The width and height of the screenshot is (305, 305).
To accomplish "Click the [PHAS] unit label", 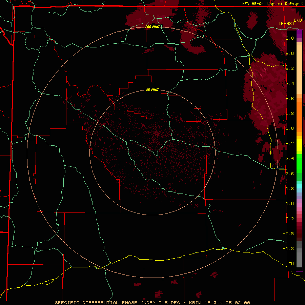I will (286, 23).
